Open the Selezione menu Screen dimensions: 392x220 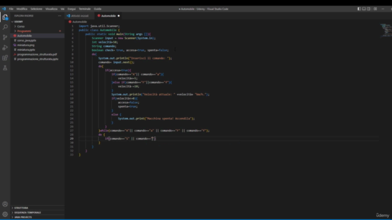pos(36,9)
